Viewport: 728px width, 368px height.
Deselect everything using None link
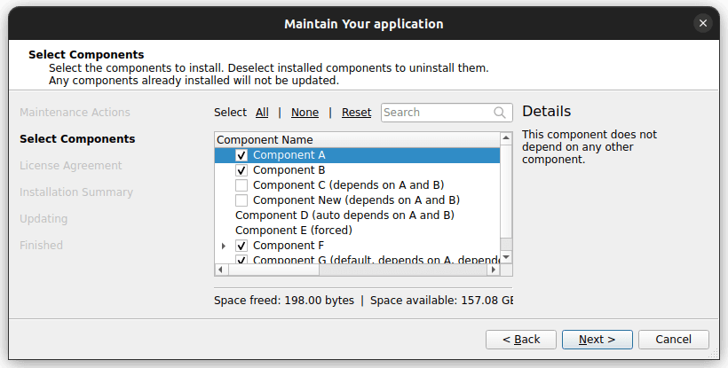coord(305,113)
